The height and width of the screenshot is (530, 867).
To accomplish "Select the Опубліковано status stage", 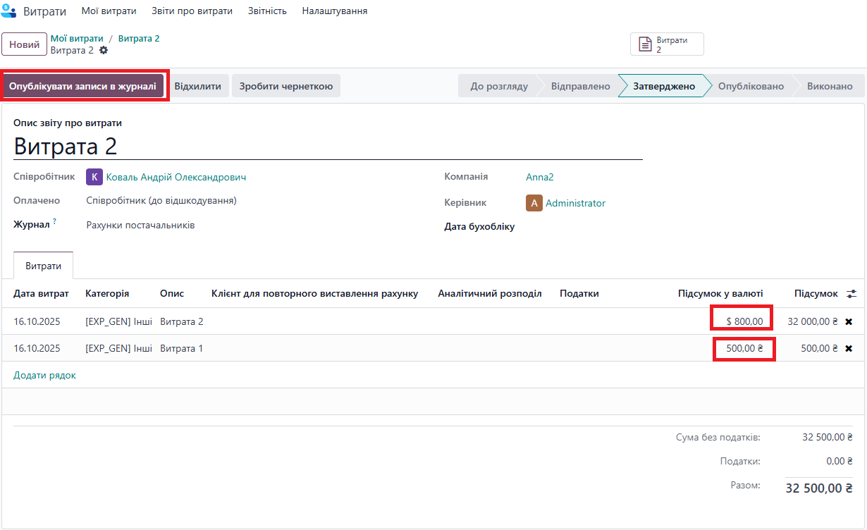I will [x=750, y=86].
